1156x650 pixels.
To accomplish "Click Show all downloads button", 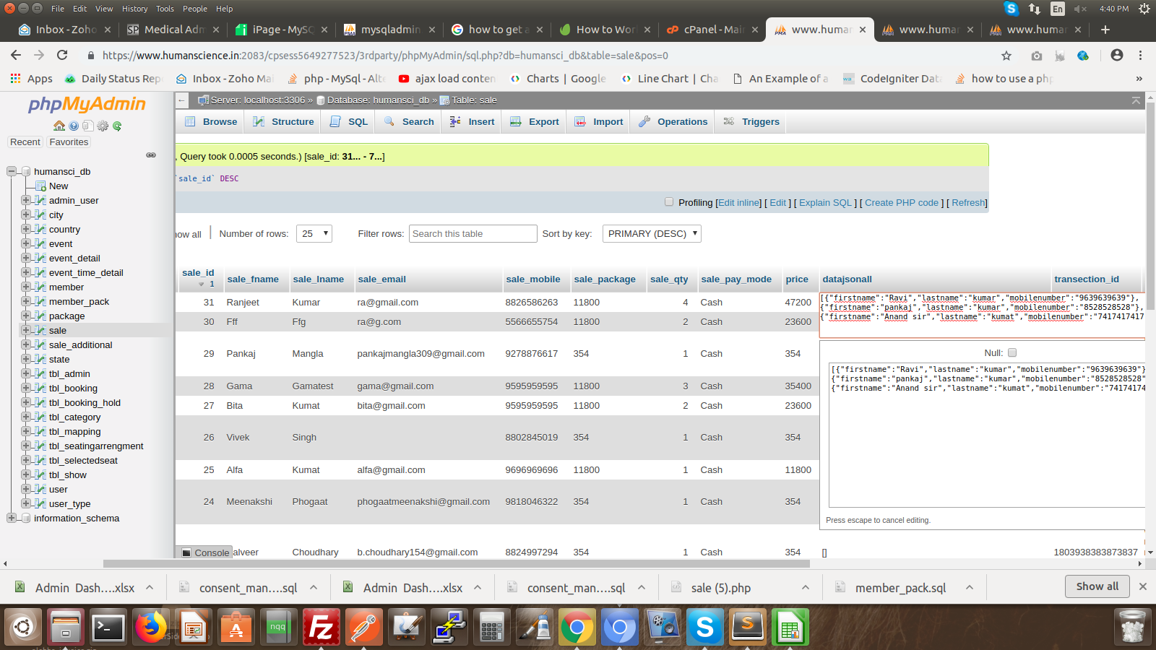I will pos(1097,586).
